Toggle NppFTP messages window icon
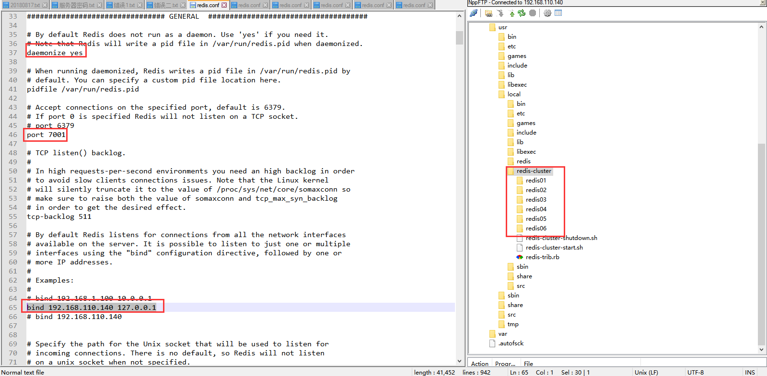 [558, 13]
